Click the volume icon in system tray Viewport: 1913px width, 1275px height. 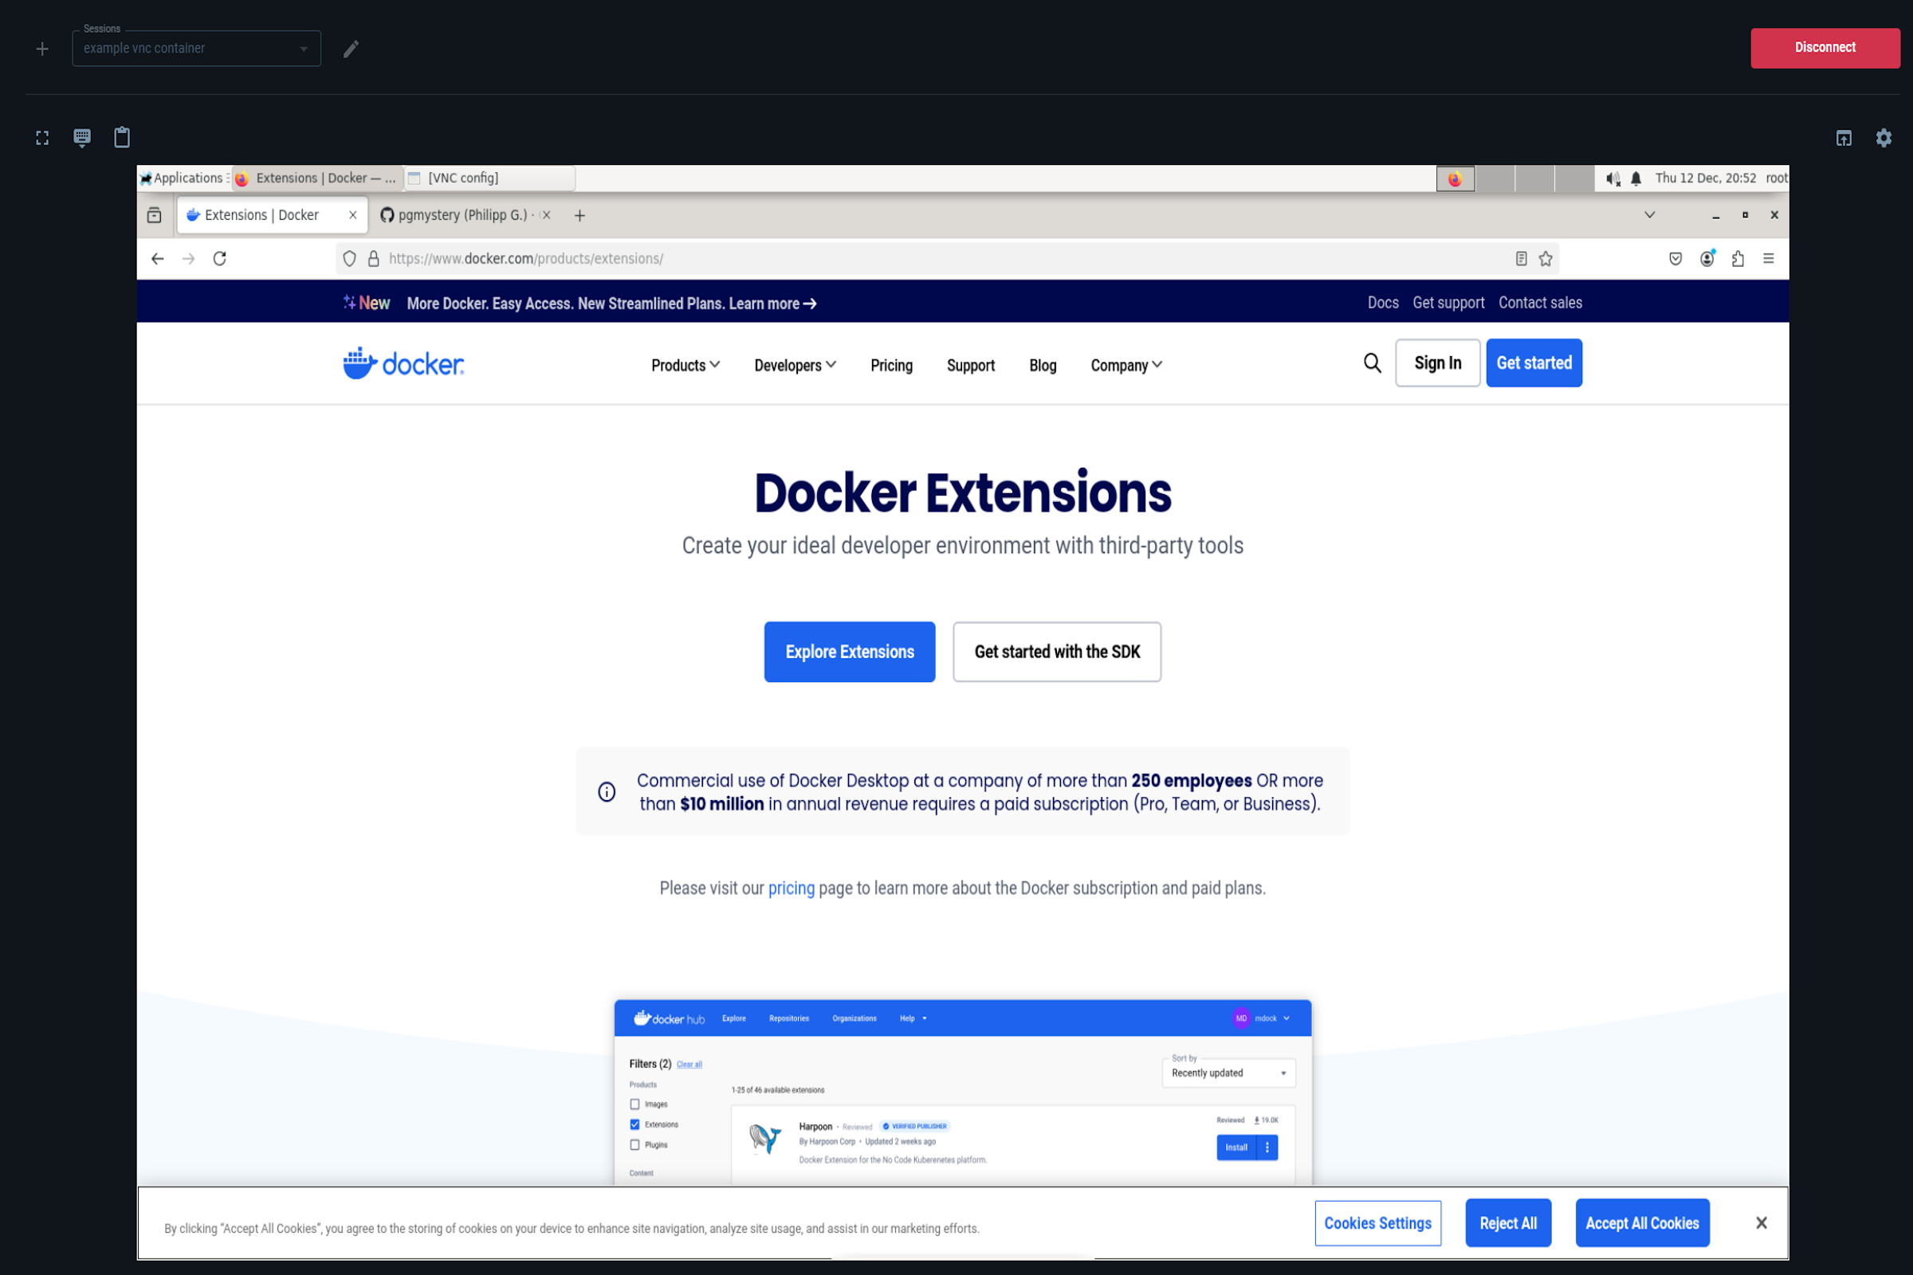pos(1612,178)
